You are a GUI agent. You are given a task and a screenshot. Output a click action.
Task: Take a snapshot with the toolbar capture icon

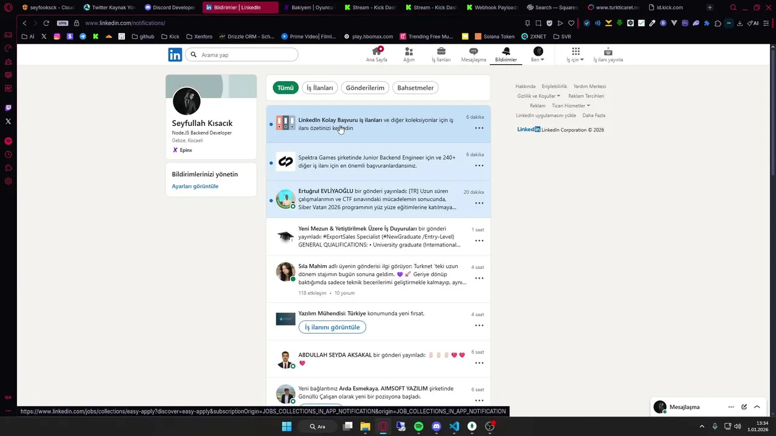point(538,23)
